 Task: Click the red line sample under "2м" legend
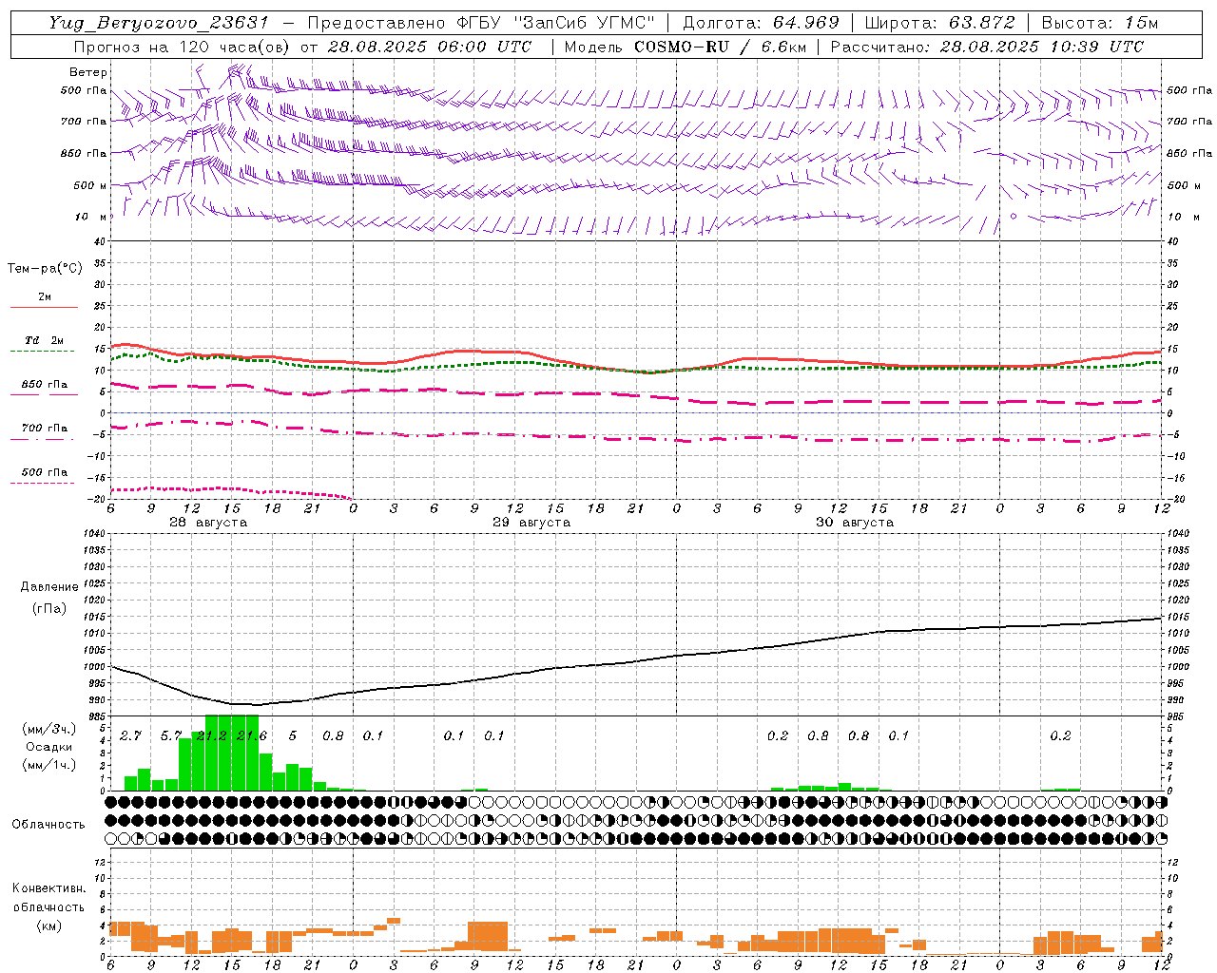(44, 307)
